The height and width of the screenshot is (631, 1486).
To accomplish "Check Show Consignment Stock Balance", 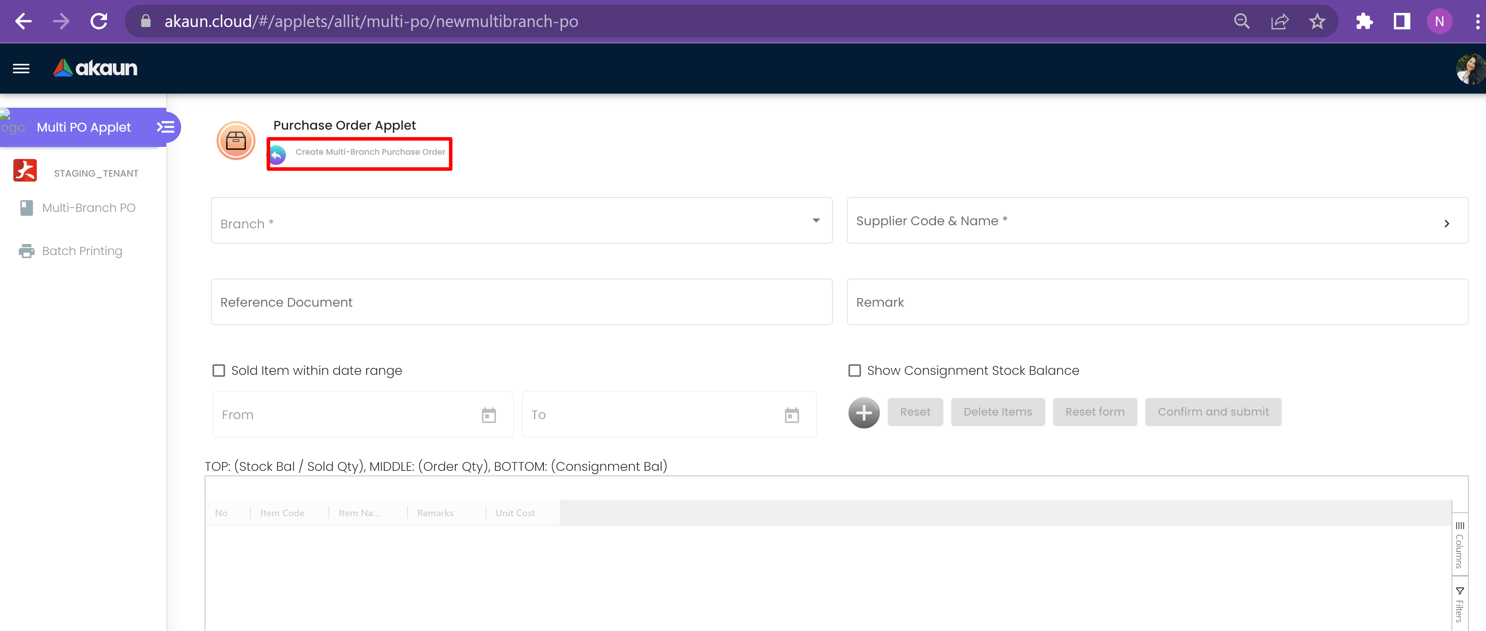I will coord(854,371).
